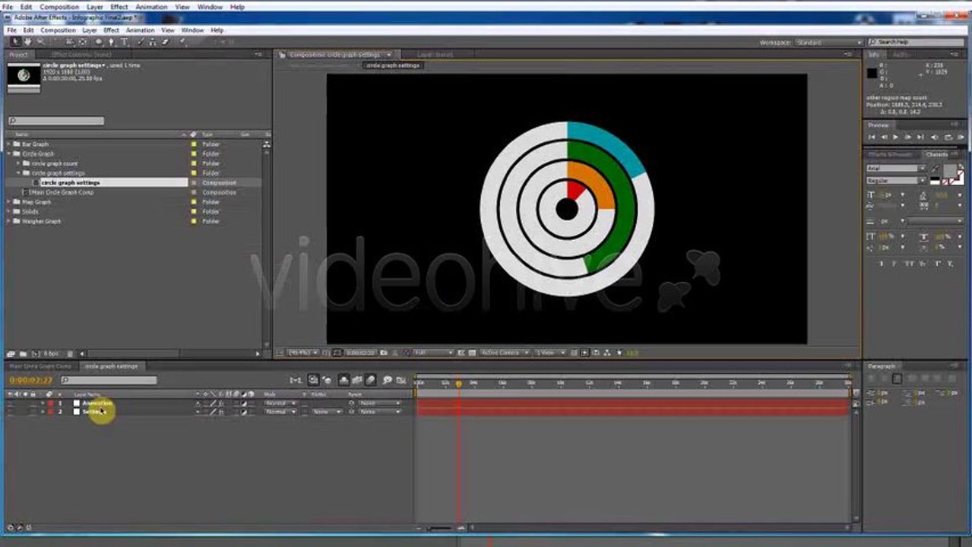Toggle loop option in Preview panel
The width and height of the screenshot is (972, 547).
click(x=948, y=137)
